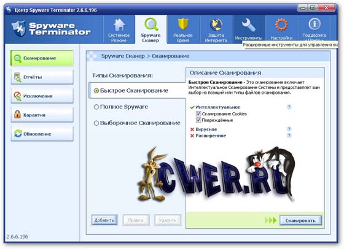Open the Обновление sidebar section
Viewport: 344px width, 249px height.
tap(42, 134)
